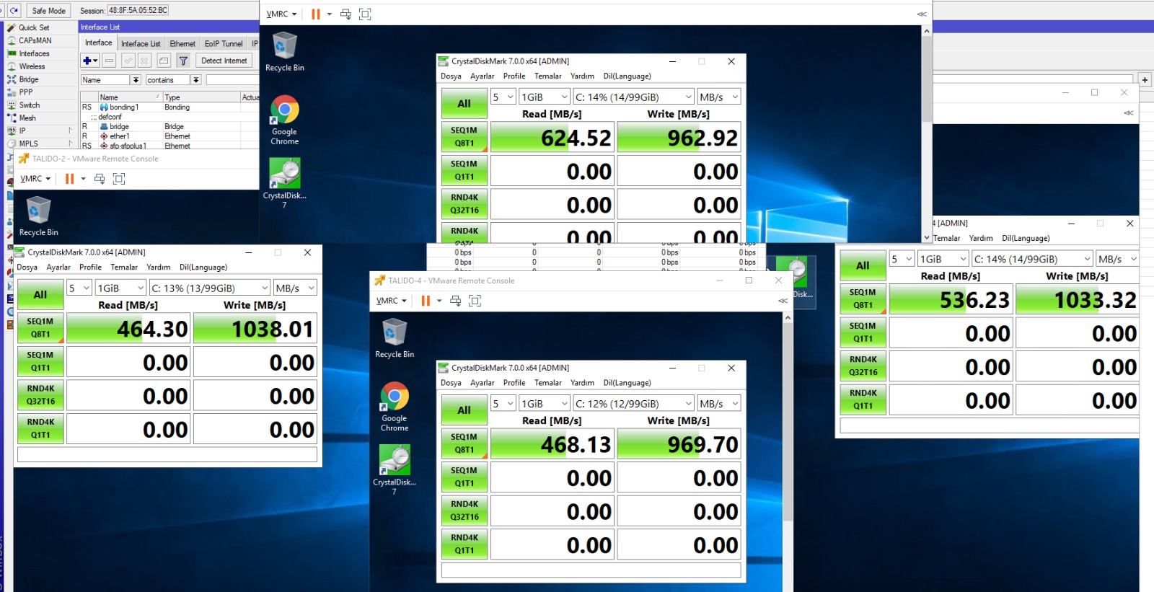Click the disable X button in Interface List
This screenshot has height=592, width=1154.
[144, 61]
